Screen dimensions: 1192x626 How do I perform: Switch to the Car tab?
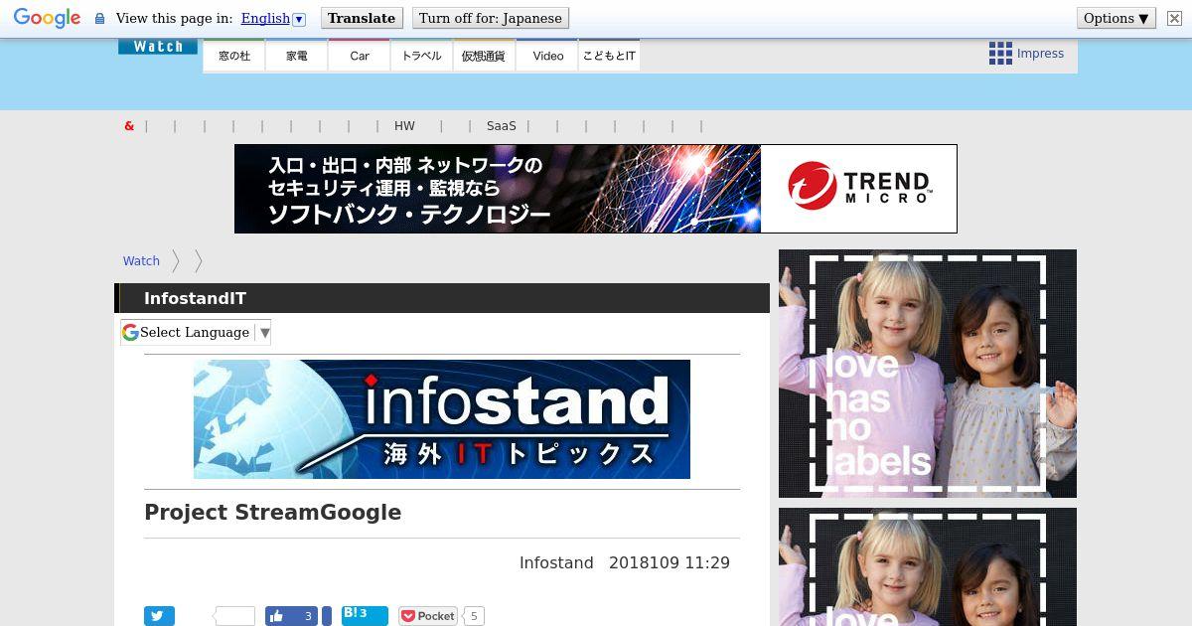[x=360, y=56]
